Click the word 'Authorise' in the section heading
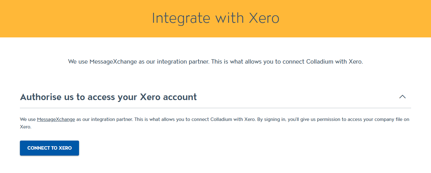The height and width of the screenshot is (173, 431). click(40, 97)
